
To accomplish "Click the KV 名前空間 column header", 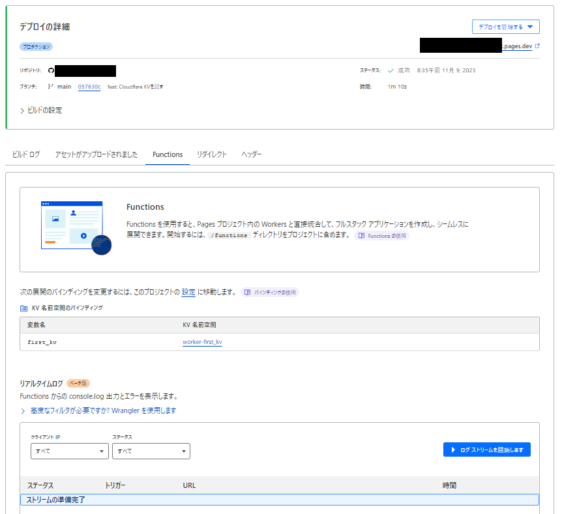I will [200, 325].
